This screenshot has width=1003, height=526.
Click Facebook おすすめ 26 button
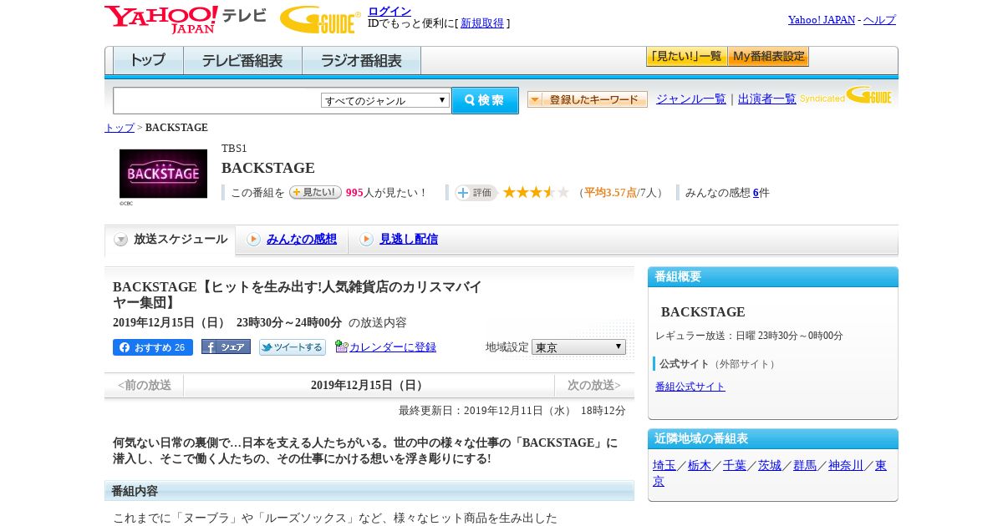click(x=153, y=347)
